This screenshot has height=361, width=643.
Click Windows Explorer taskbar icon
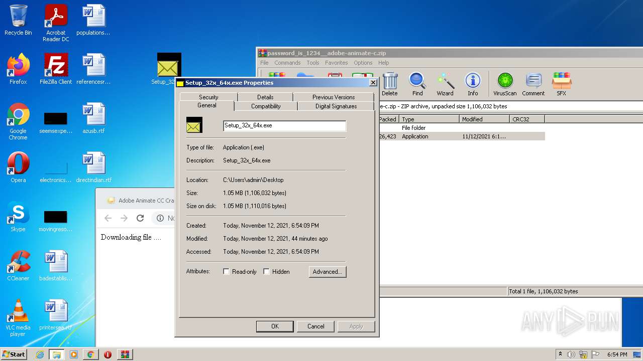point(56,354)
